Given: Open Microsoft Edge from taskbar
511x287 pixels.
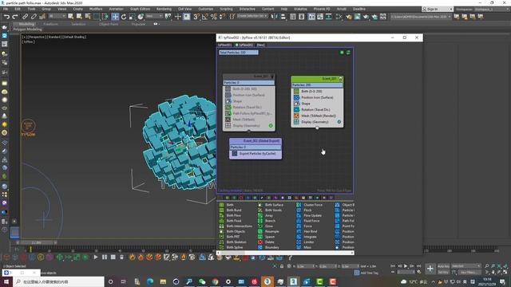Looking at the screenshot, I should coord(150,281).
